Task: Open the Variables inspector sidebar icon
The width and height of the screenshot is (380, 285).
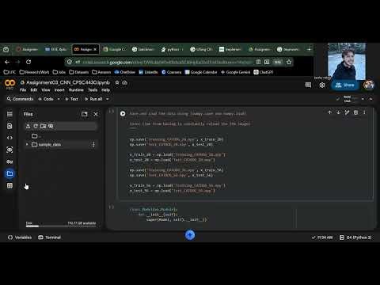Action: click(x=9, y=150)
